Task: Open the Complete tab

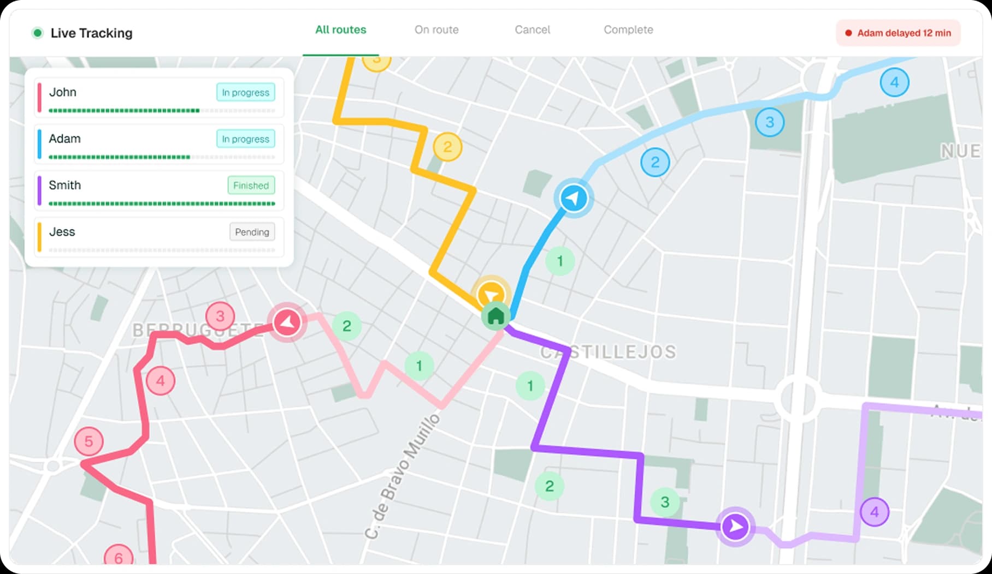Action: click(x=628, y=30)
